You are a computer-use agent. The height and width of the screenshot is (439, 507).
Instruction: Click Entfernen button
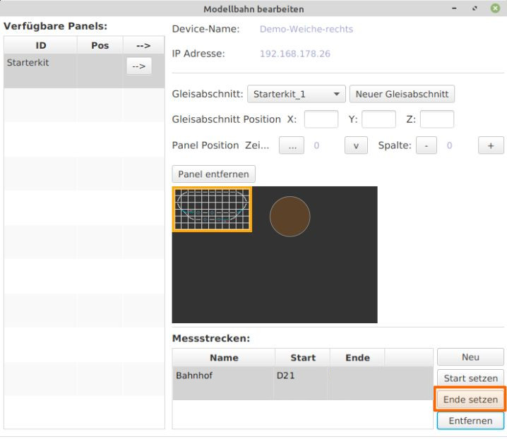coord(470,421)
